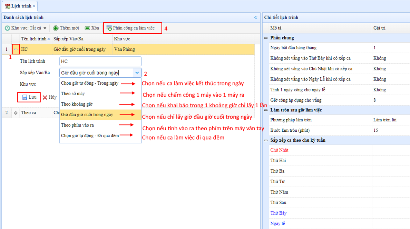Click the Hủy cancel button

coord(50,97)
